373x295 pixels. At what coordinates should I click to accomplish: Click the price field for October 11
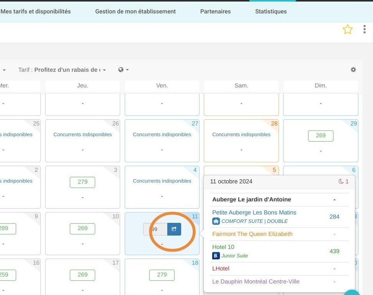coord(155,229)
